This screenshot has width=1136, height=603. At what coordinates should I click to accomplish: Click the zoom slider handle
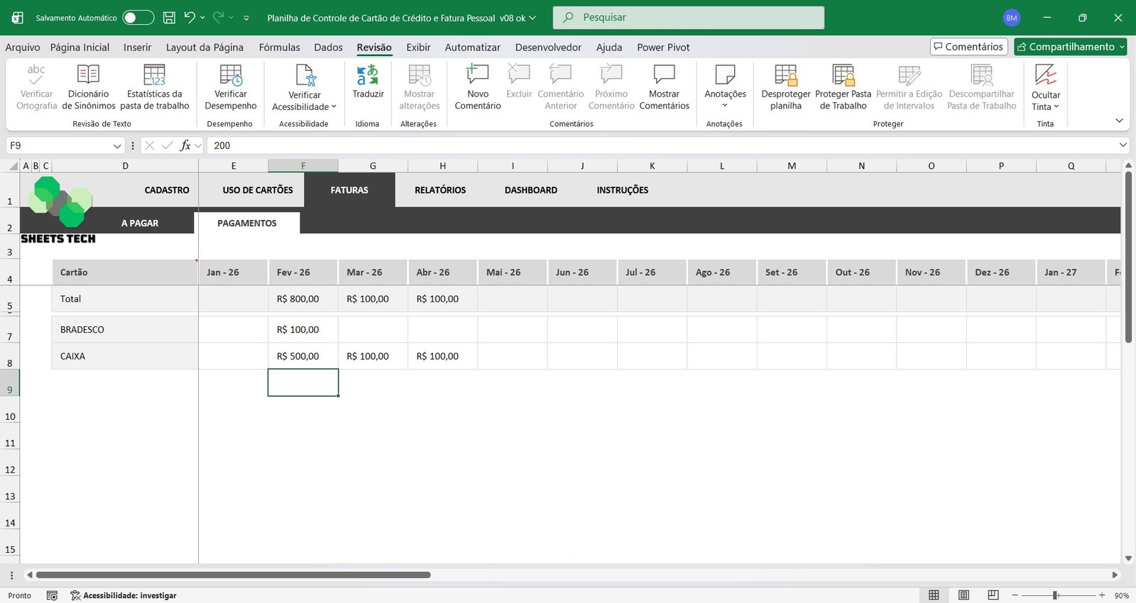coord(1056,595)
